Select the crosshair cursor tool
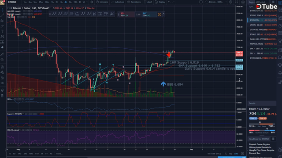 (x=2, y=10)
